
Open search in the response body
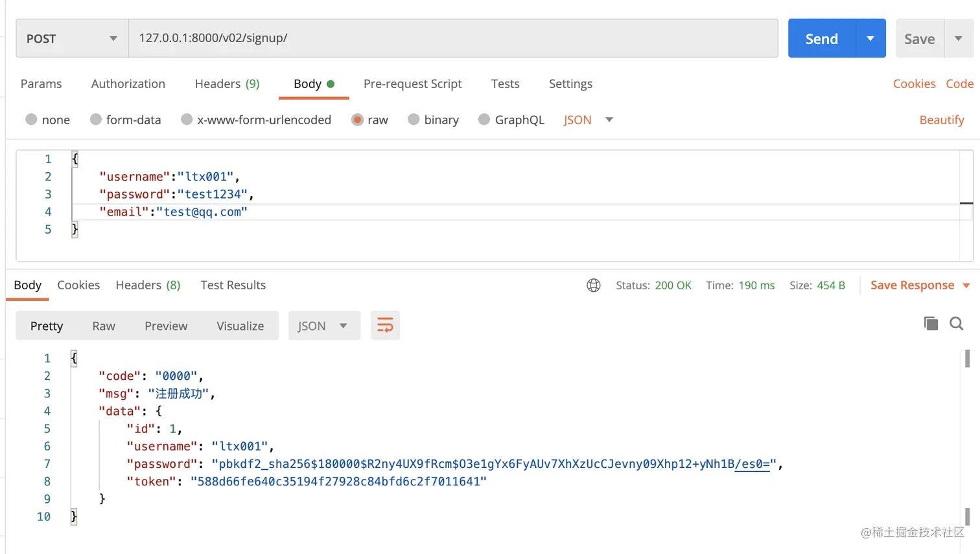956,324
